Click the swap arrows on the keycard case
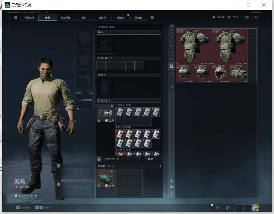This screenshot has width=274, height=214. tap(112, 106)
